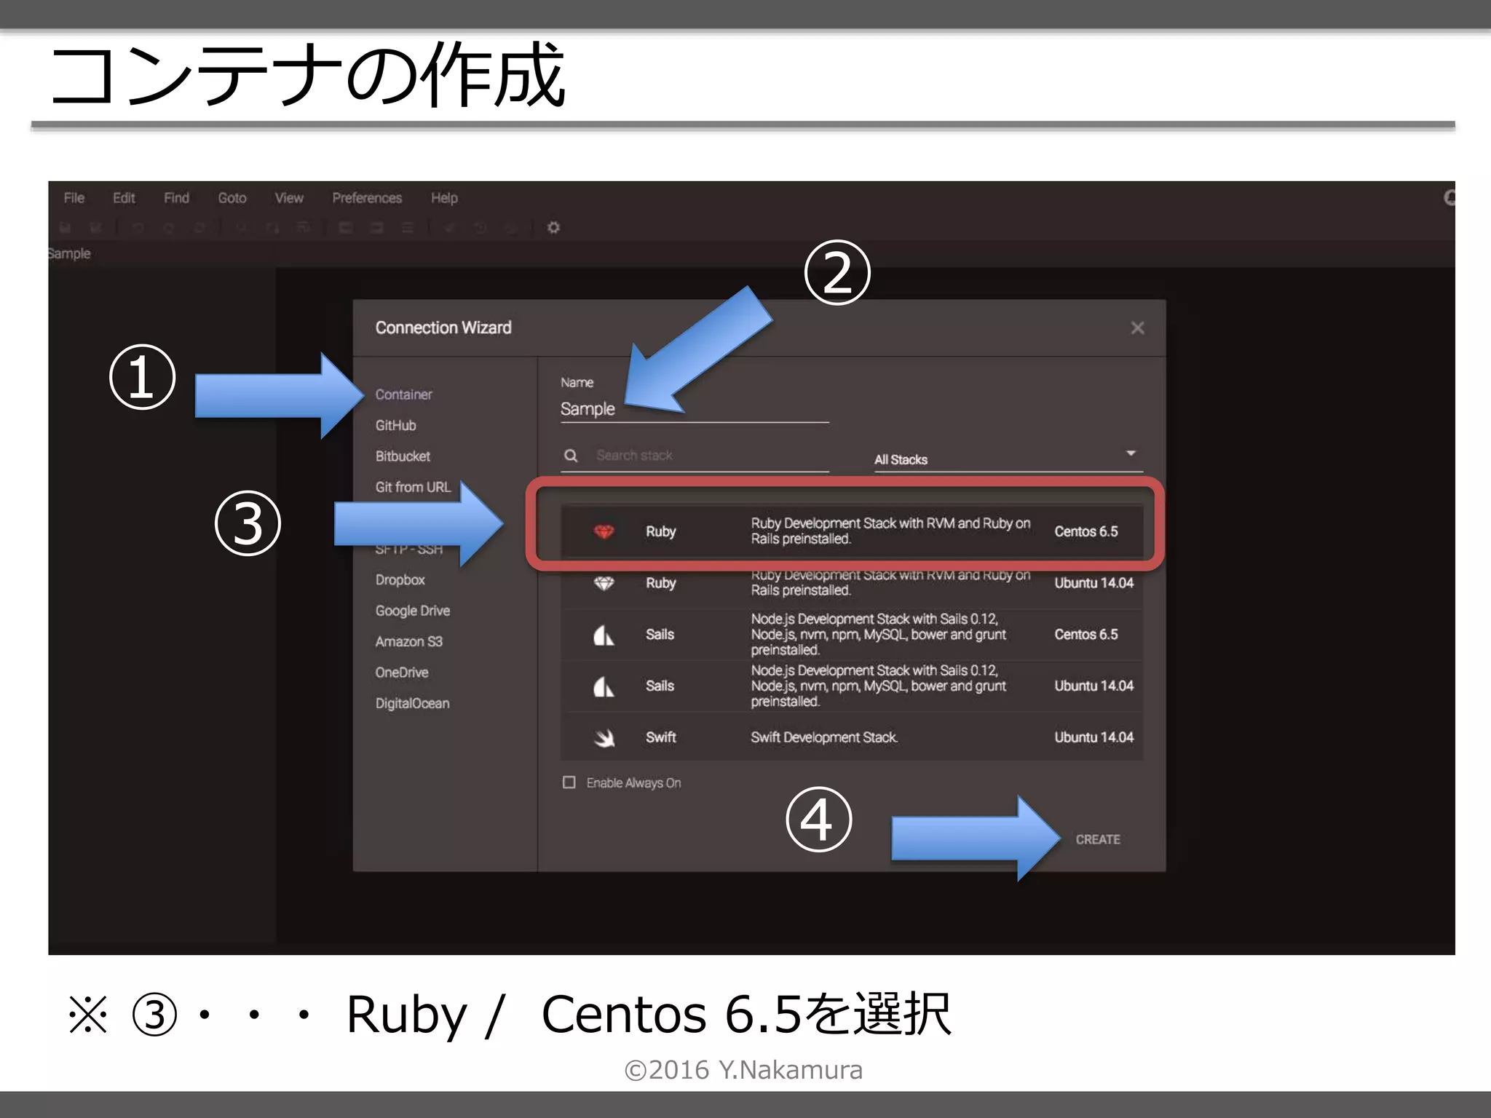Screen dimensions: 1491x1118
Task: Select Bitbucket in the wizard sidebar
Action: pyautogui.click(x=403, y=456)
